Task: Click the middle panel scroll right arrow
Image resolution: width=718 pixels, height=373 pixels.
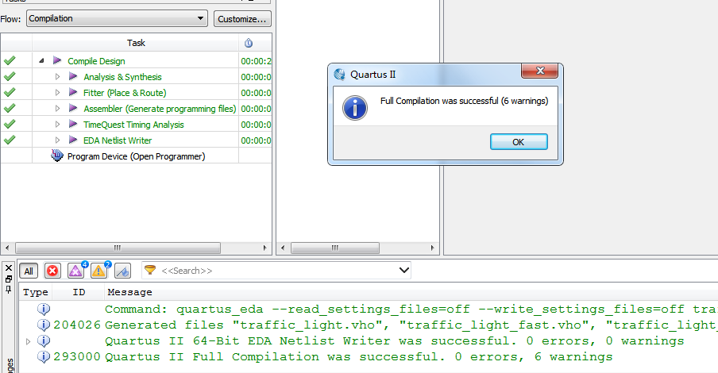Action: pyautogui.click(x=432, y=248)
